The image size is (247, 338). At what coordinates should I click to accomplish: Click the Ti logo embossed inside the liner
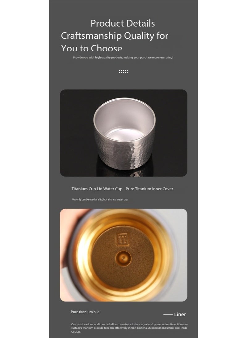pyautogui.click(x=123, y=239)
